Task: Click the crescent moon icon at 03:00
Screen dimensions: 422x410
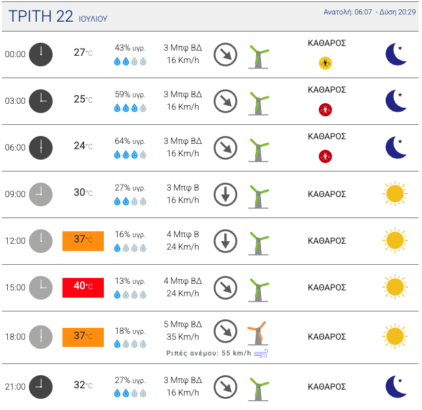Action: (396, 101)
